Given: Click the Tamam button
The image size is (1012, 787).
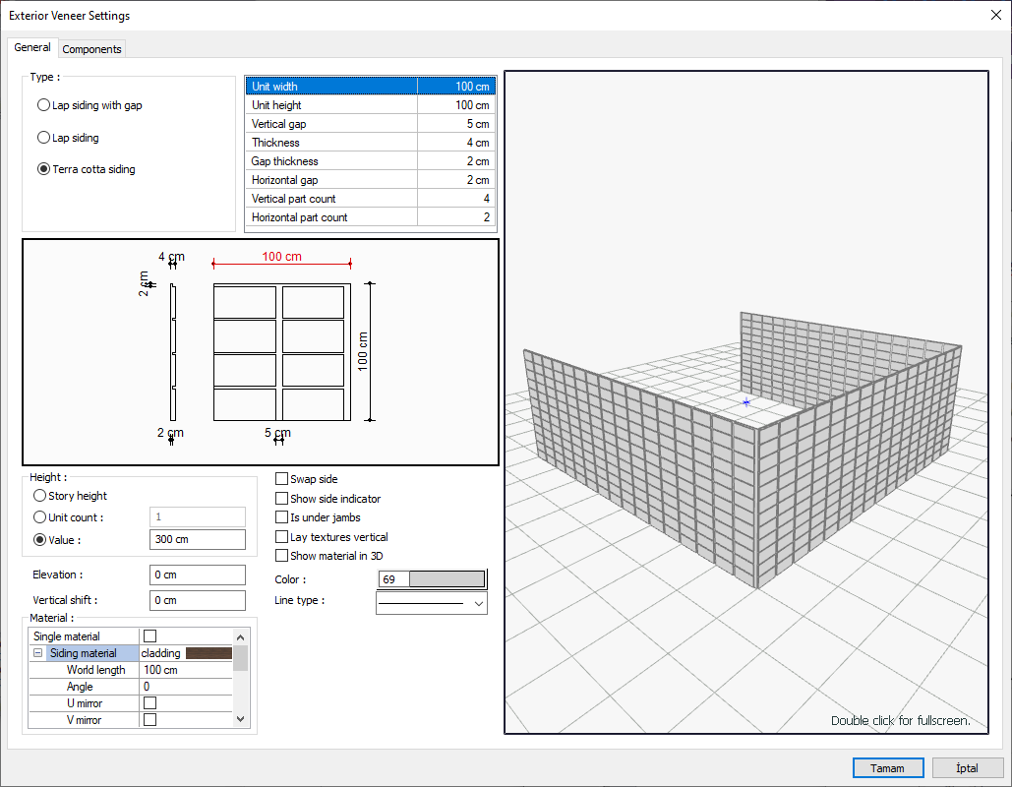Looking at the screenshot, I should pyautogui.click(x=887, y=768).
